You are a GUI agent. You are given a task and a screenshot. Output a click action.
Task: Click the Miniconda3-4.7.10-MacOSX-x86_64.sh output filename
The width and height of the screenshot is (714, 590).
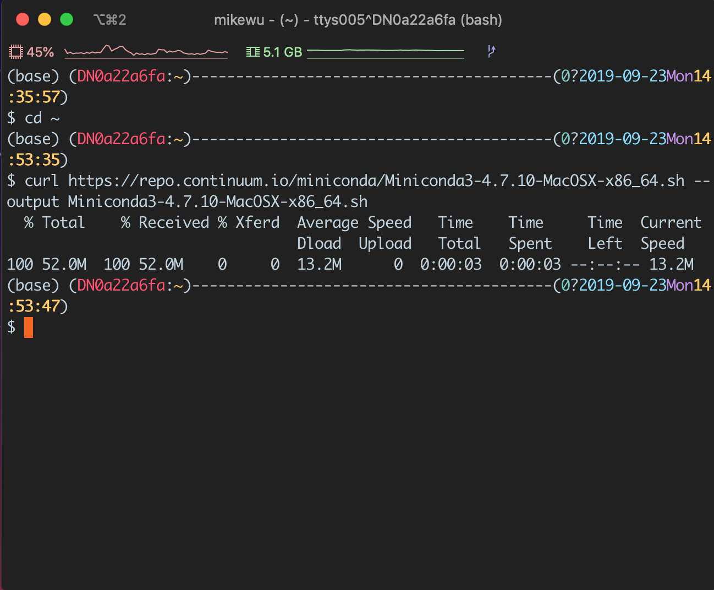point(217,201)
